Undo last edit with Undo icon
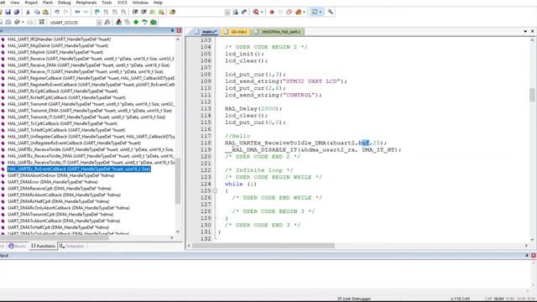Screen dimensions: 537x302 (x=57, y=12)
